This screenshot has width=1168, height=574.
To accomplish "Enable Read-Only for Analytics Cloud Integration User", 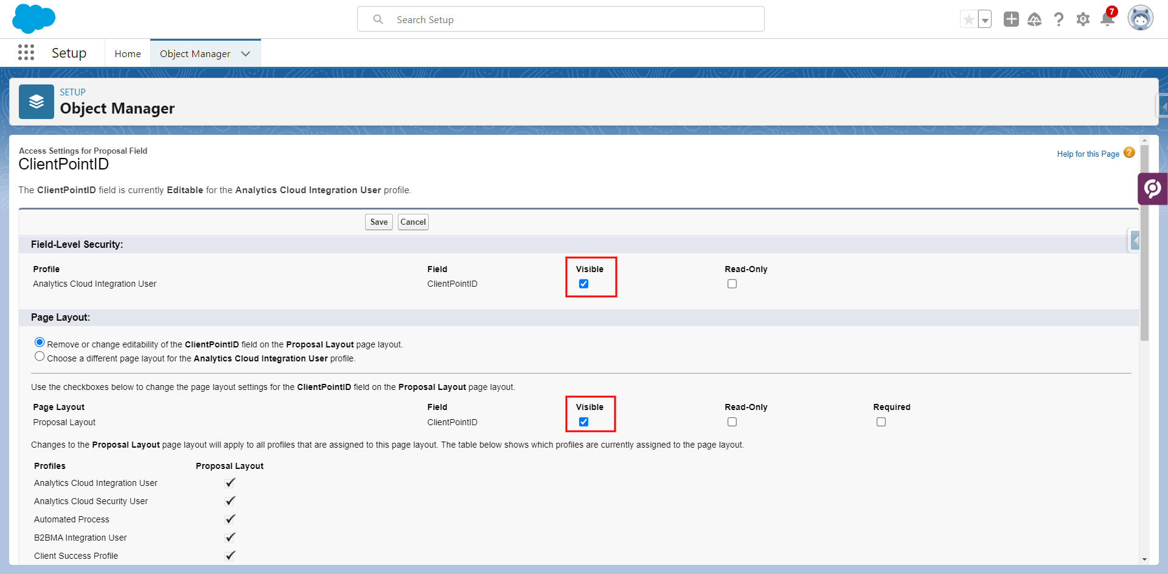I will [x=732, y=284].
